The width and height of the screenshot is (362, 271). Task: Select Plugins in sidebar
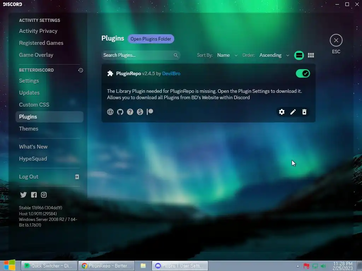49,117
